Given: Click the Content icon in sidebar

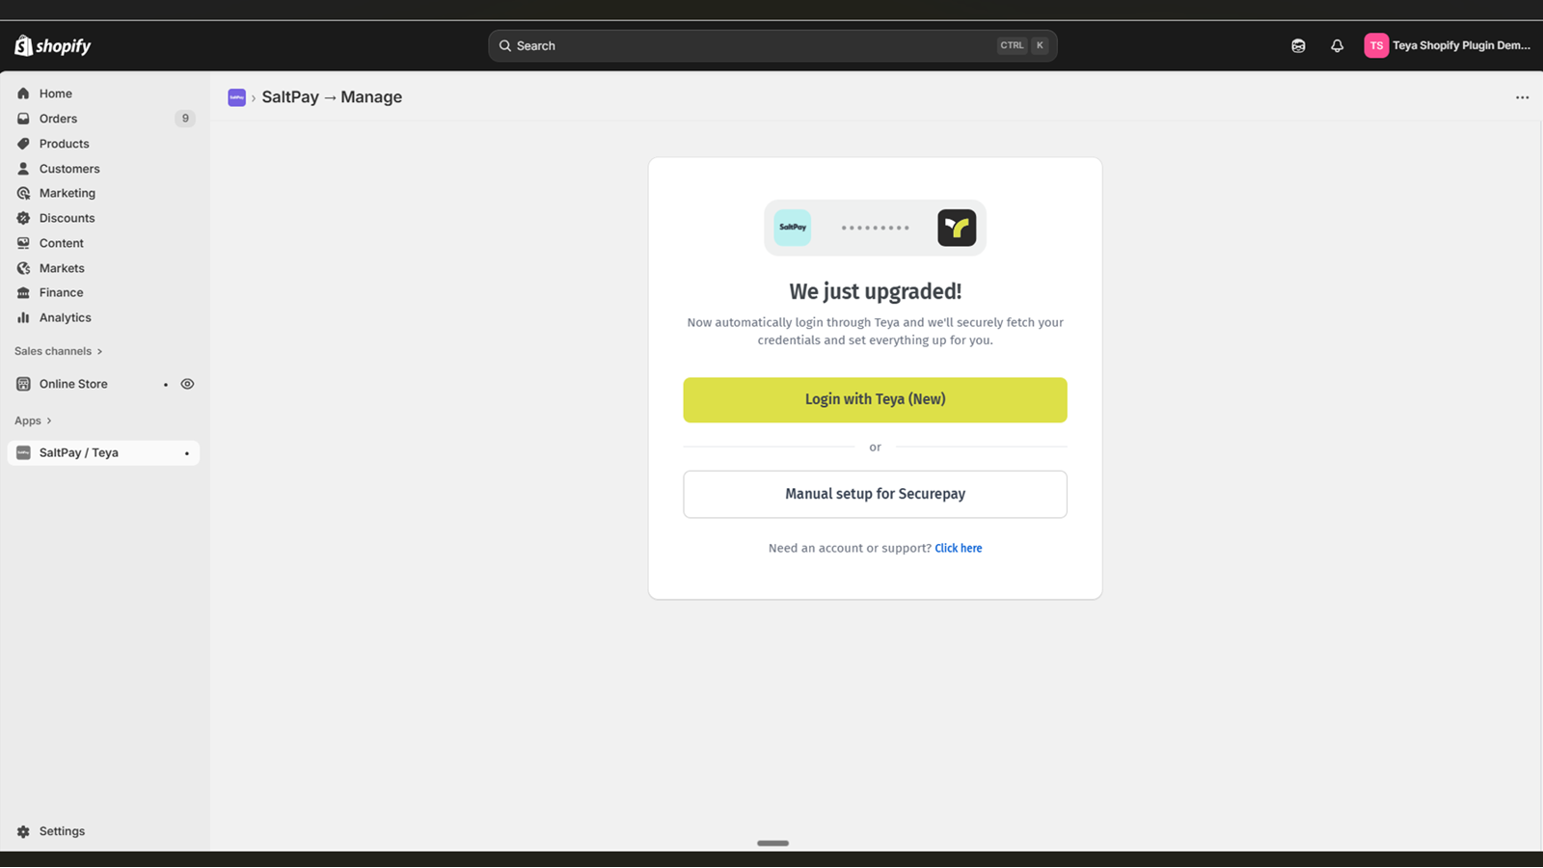Looking at the screenshot, I should pos(23,243).
